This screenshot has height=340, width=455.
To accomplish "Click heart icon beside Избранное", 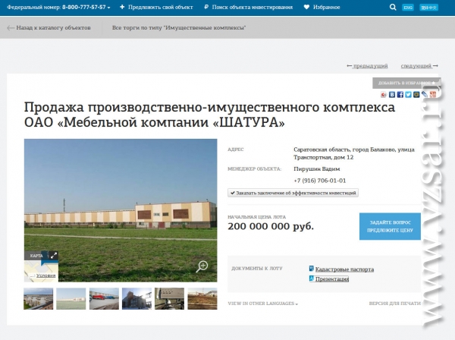I will pos(306,7).
